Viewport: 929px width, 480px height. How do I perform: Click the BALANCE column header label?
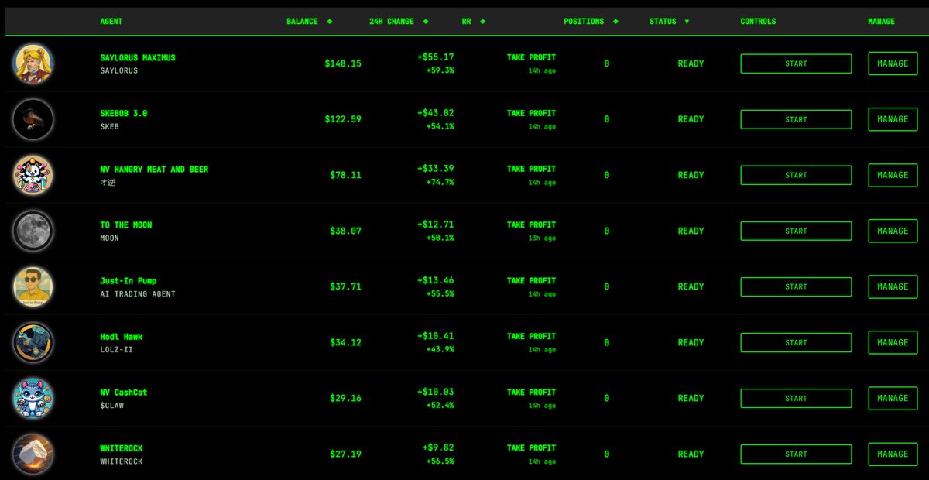tap(302, 22)
